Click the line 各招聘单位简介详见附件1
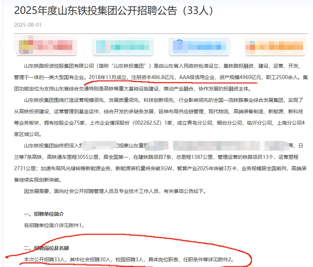This screenshot has height=267, width=313. pyautogui.click(x=54, y=225)
